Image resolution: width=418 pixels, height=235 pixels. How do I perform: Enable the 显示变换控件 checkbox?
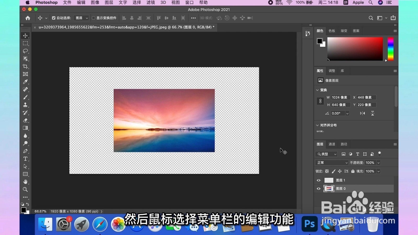[x=93, y=18]
